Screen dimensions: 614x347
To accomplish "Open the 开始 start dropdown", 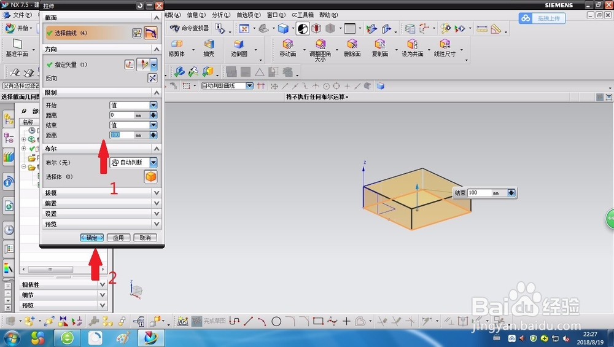I will [x=19, y=28].
